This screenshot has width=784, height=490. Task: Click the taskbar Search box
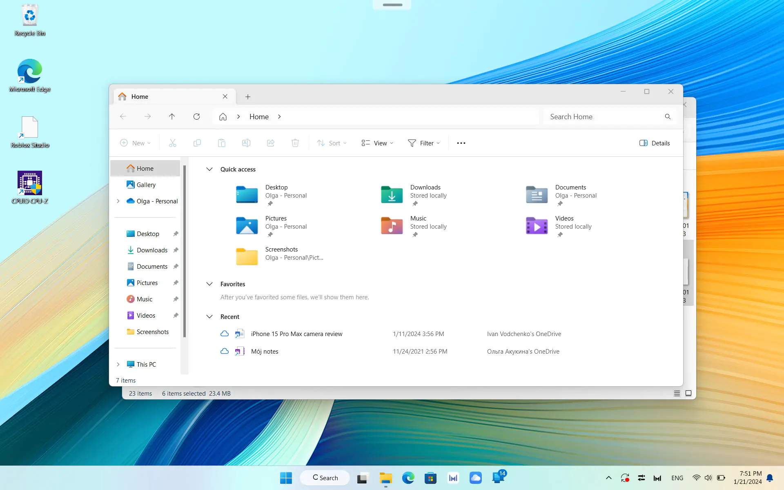[x=325, y=478]
